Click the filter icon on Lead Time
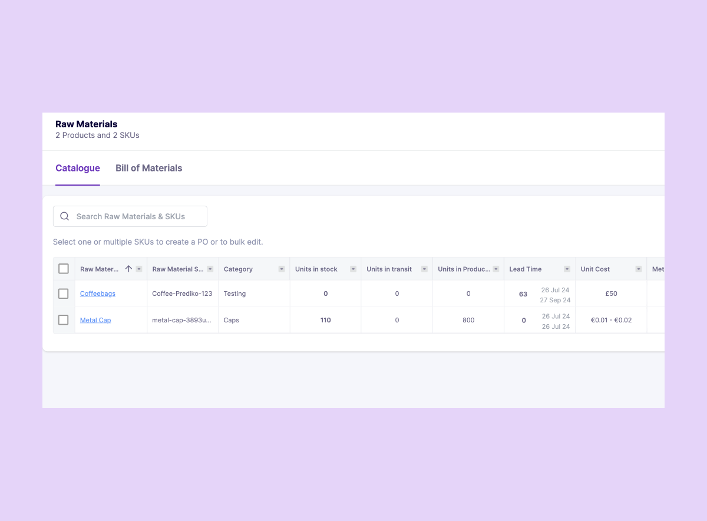Viewport: 707px width, 521px height. [x=566, y=269]
